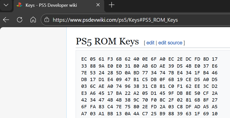Open the edit link for PS5 ROM Keys
This screenshot has height=118, width=230.
(150, 43)
